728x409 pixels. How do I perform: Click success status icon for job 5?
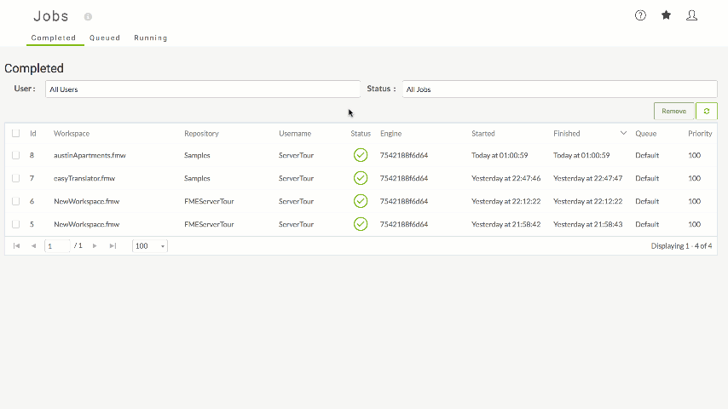361,224
